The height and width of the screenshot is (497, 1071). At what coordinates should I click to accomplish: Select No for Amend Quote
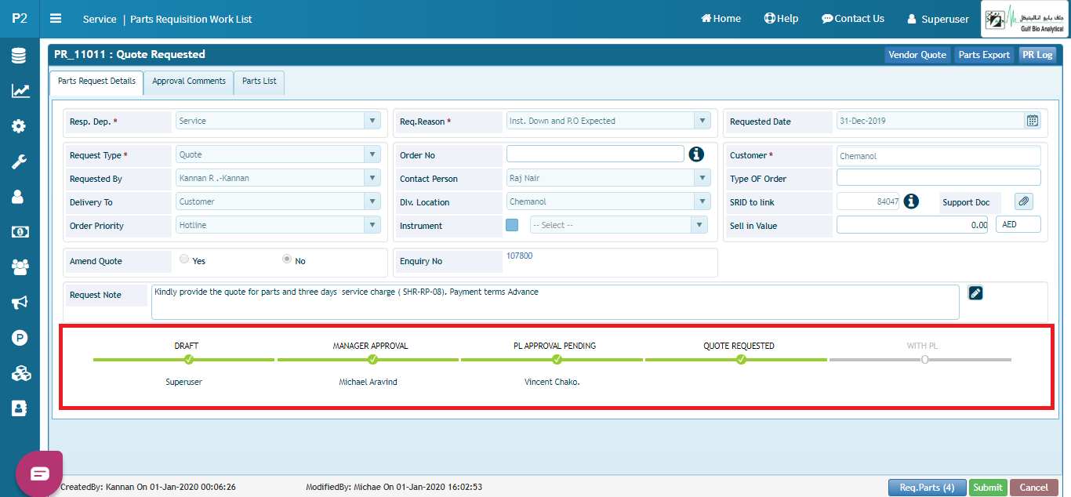[x=287, y=259]
